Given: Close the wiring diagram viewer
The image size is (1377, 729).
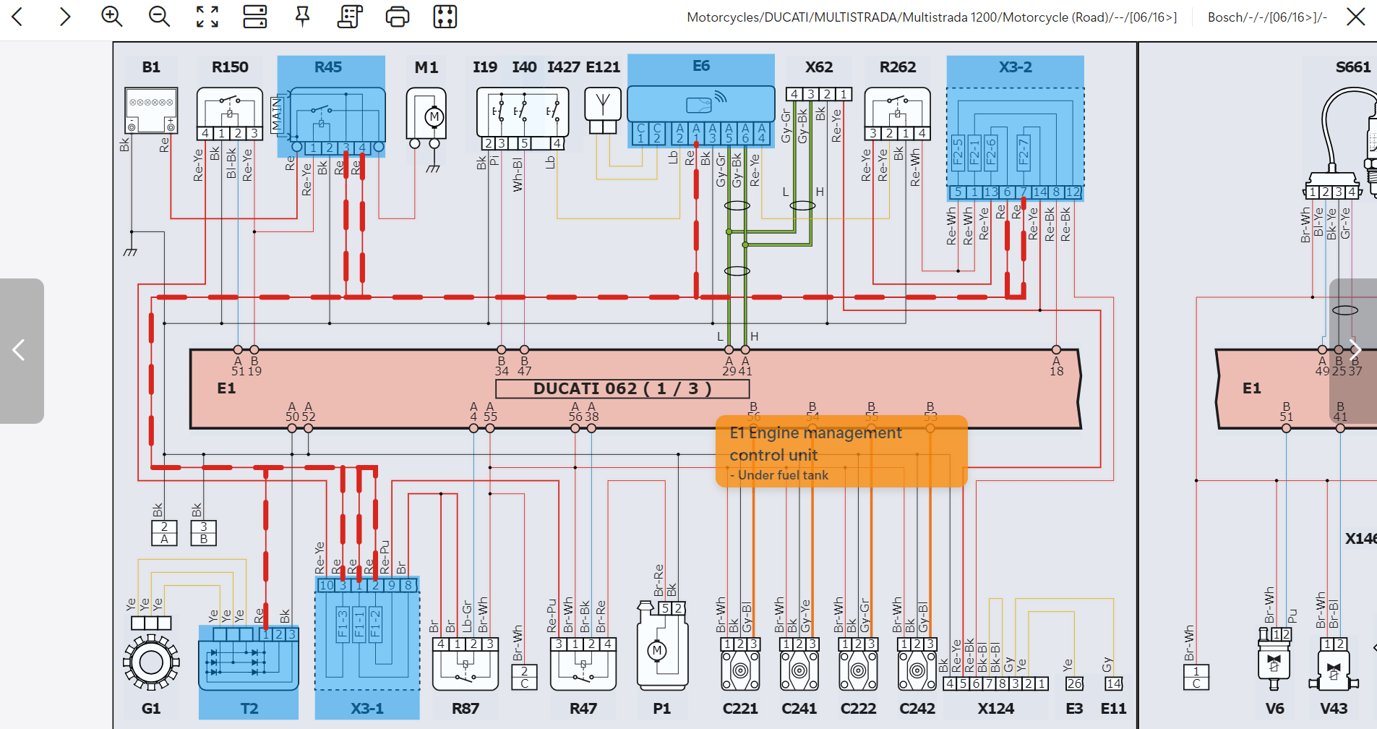Looking at the screenshot, I should tap(1356, 17).
